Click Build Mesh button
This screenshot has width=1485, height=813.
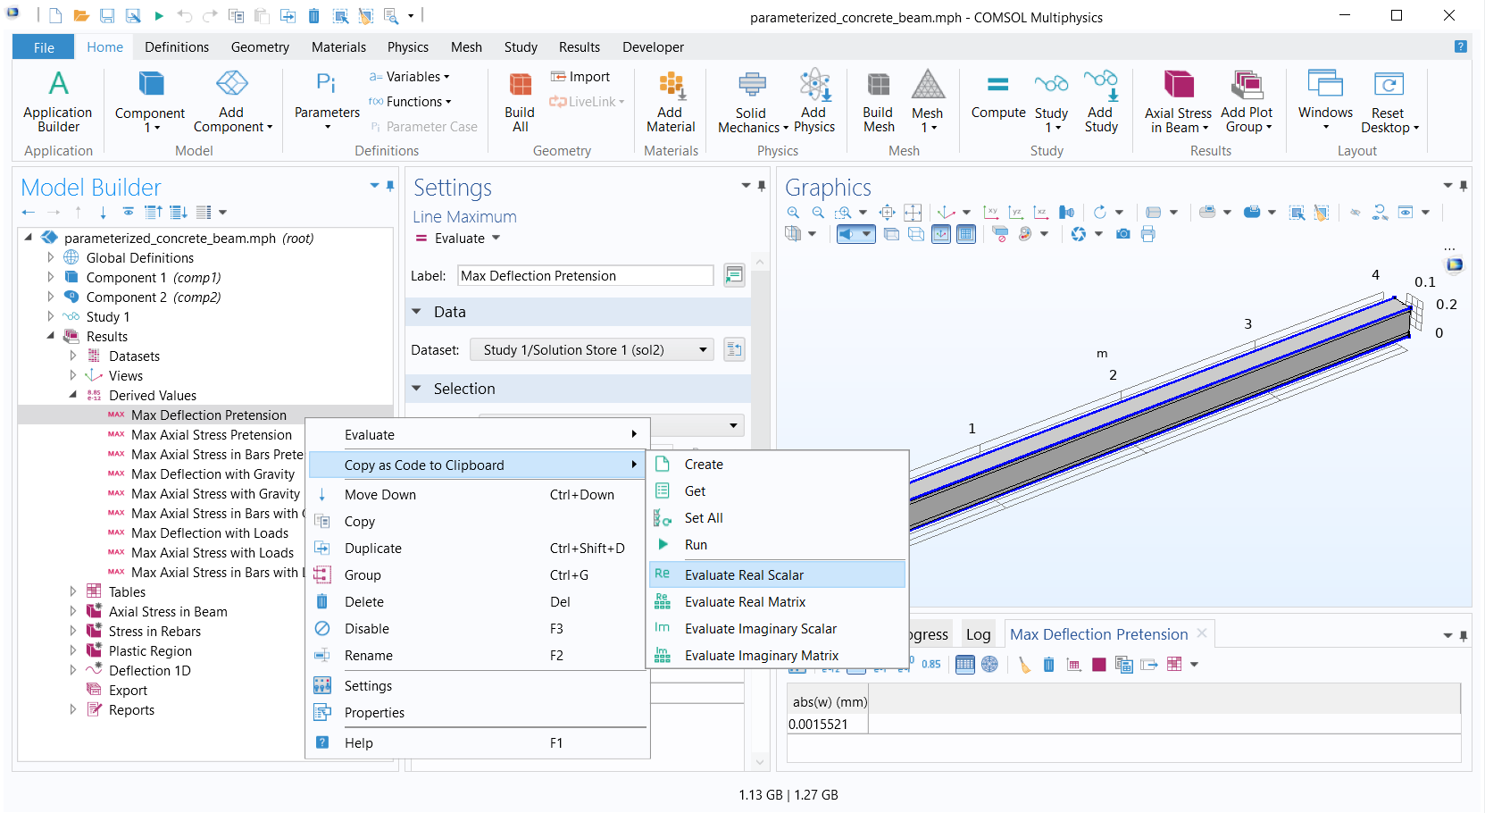879,102
